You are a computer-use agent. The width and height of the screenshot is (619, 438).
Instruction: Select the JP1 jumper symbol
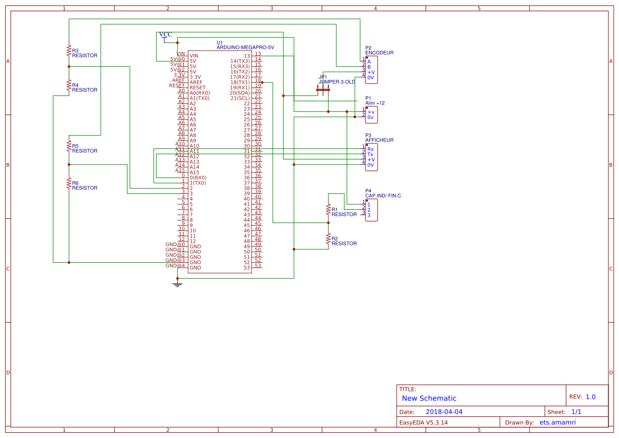click(324, 90)
